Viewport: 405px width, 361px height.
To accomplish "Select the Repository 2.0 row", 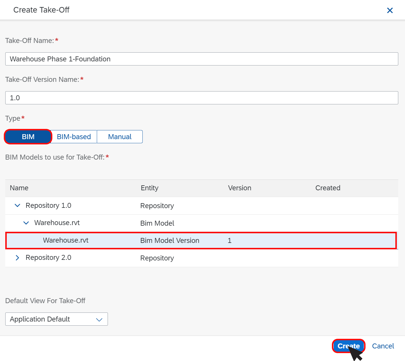I will click(x=202, y=258).
